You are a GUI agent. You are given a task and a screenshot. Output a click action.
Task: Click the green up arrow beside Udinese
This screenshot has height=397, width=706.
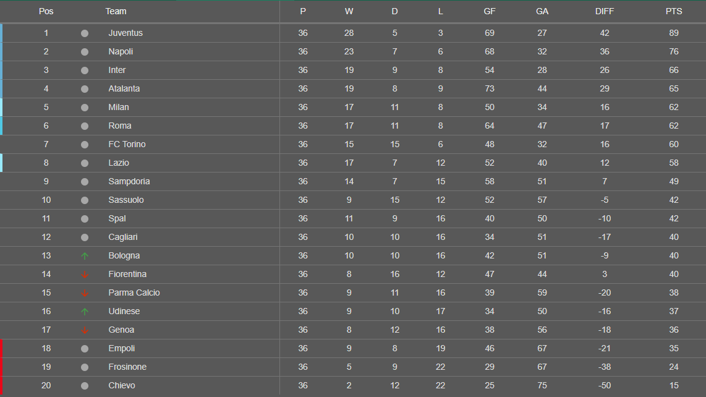click(85, 311)
